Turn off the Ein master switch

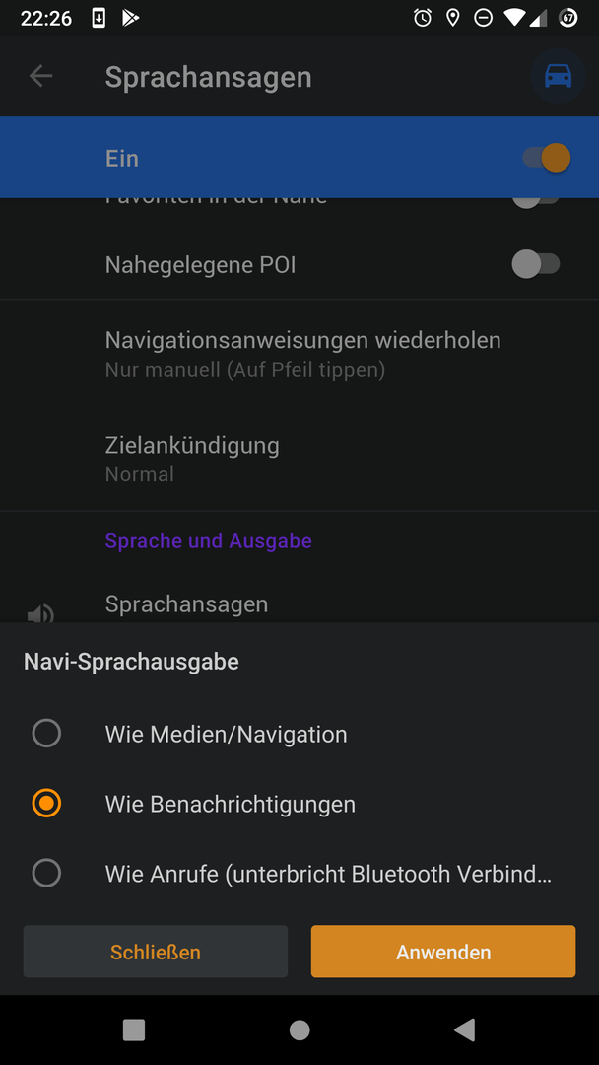[546, 158]
